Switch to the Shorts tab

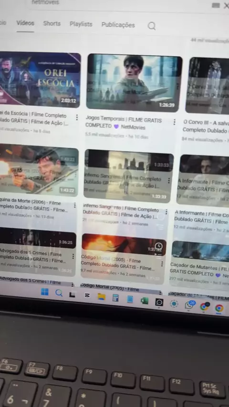(52, 23)
